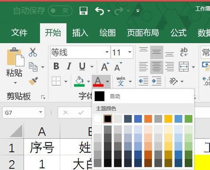Open the Fill Color dropdown arrow
The width and height of the screenshot is (210, 170).
89,81
